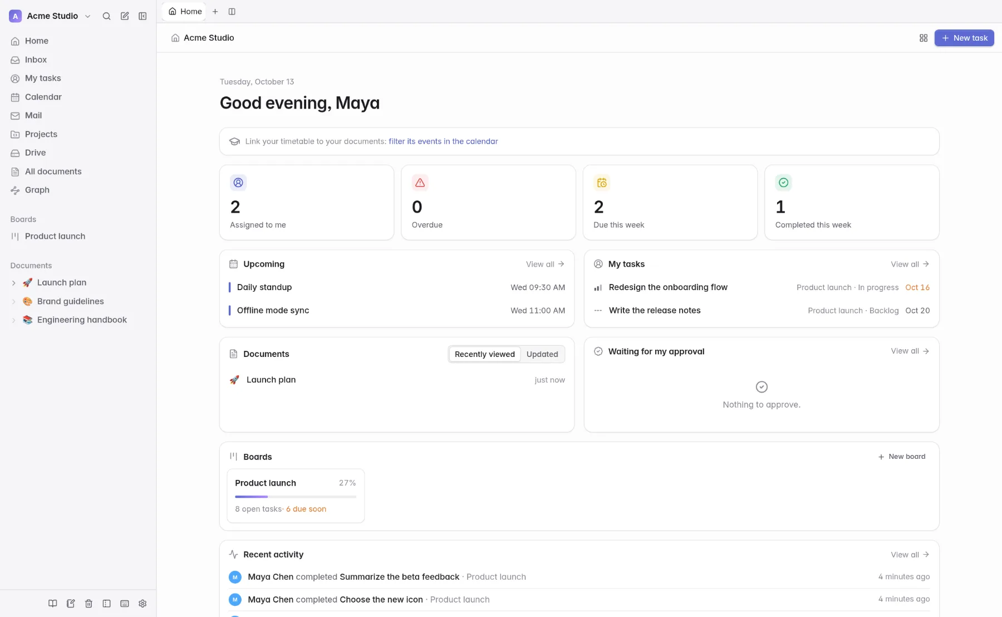The height and width of the screenshot is (617, 1002).
Task: Select the Home tab at top
Action: 185,11
